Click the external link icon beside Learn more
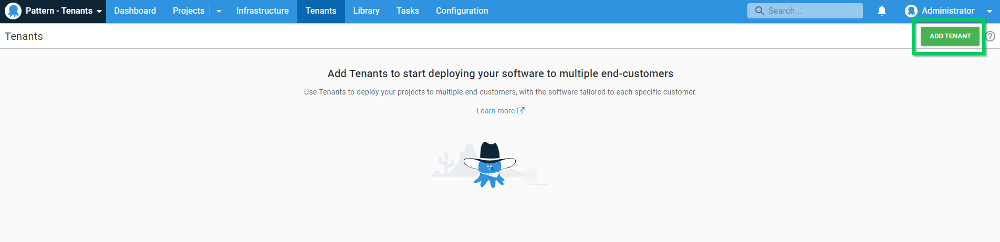This screenshot has width=1000, height=242. (521, 110)
